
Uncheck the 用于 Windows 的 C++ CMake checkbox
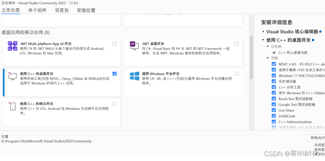click(x=274, y=93)
